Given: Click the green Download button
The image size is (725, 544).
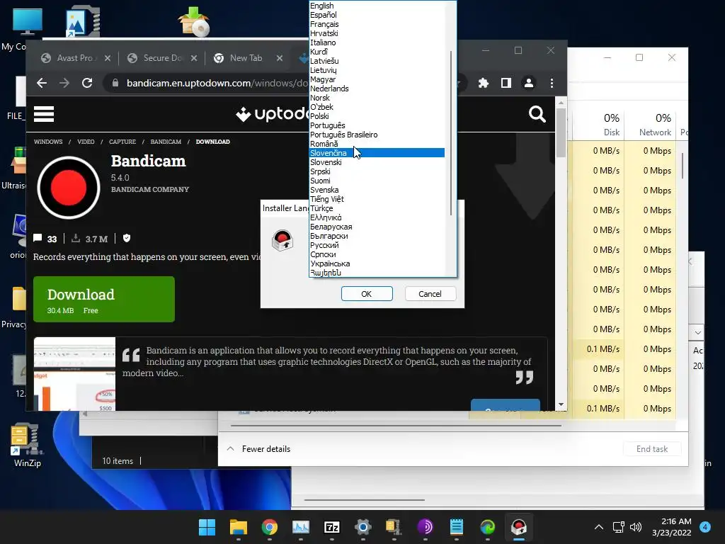Looking at the screenshot, I should [x=104, y=300].
